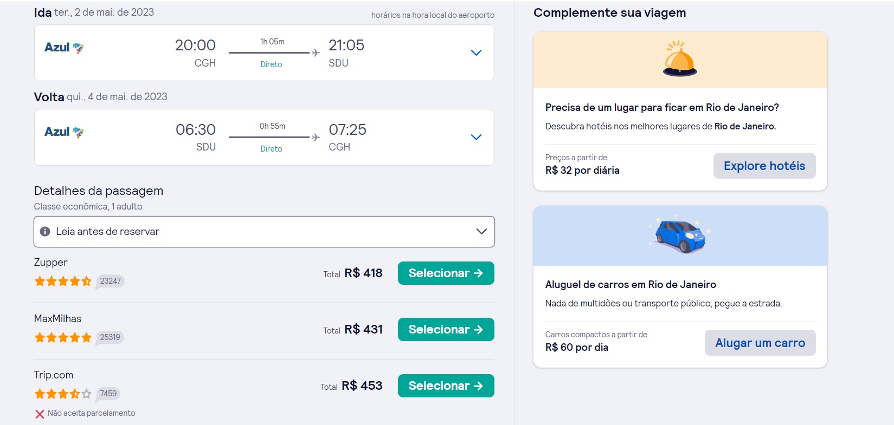Click the Azul logo on return flight
Image resolution: width=894 pixels, height=425 pixels.
coord(64,132)
